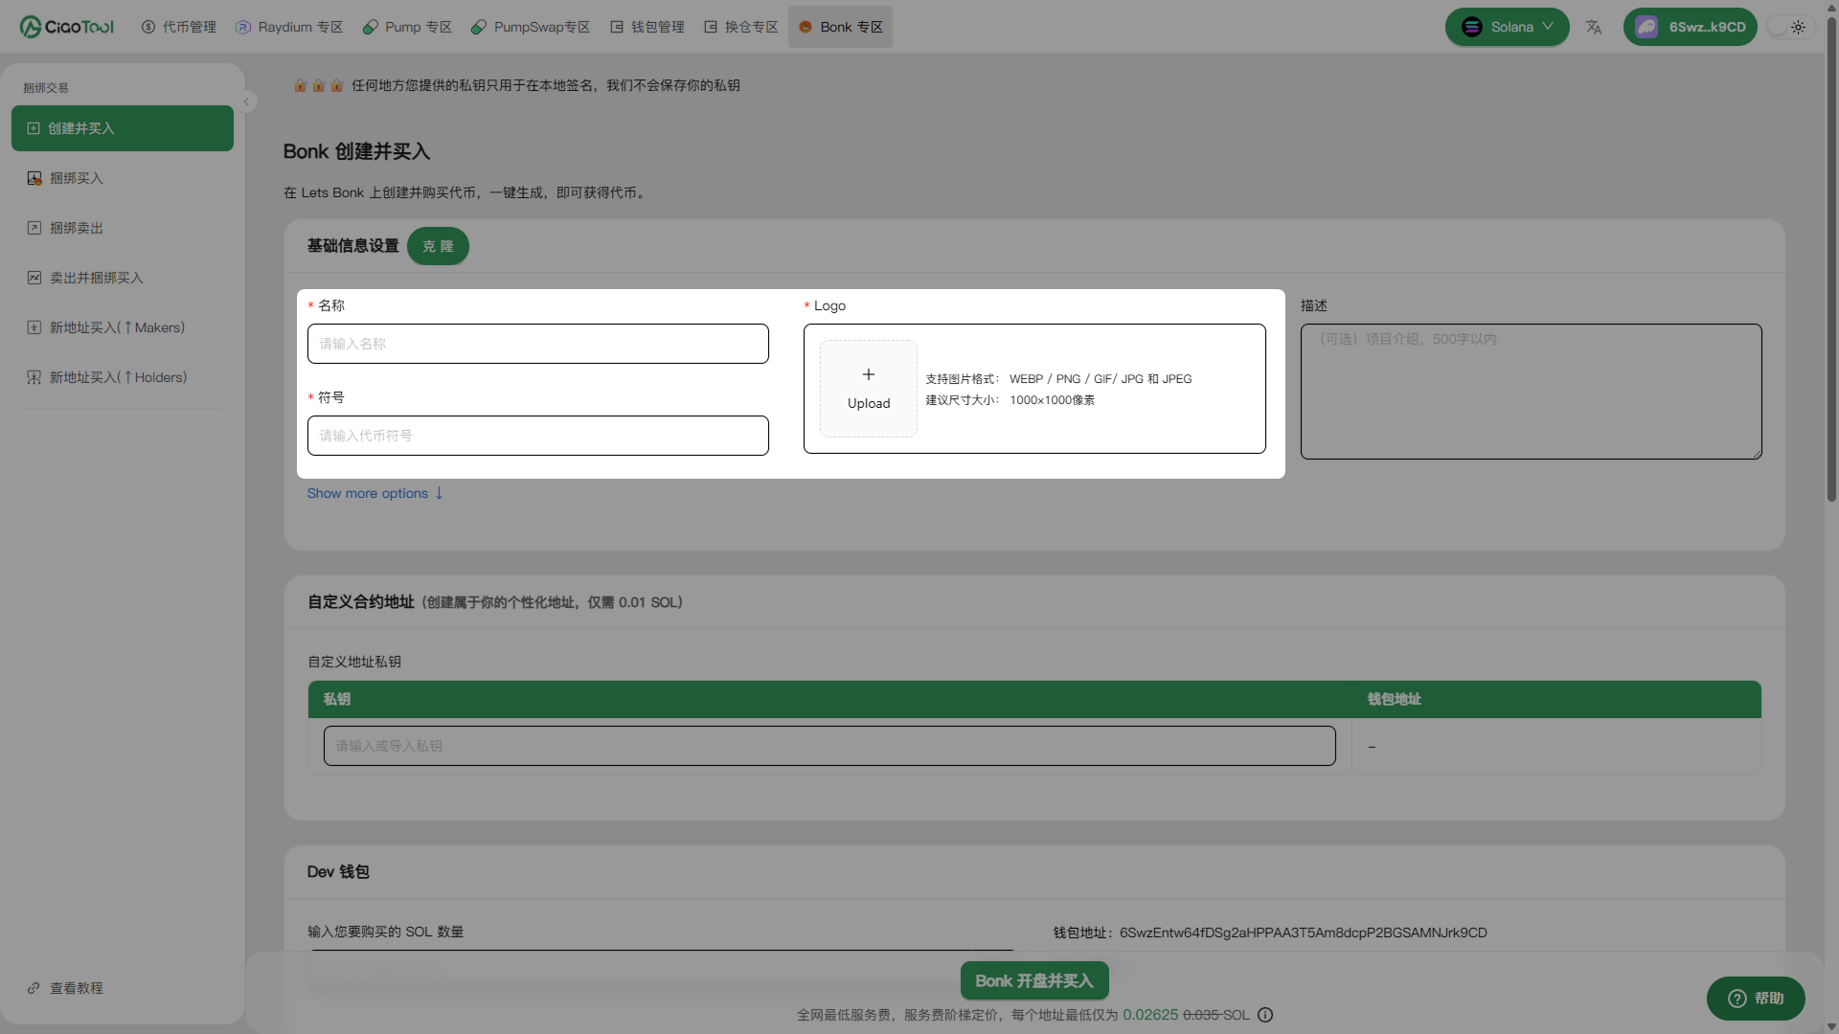Click the page vertical scrollbar
The width and height of the screenshot is (1839, 1034).
point(1831,258)
